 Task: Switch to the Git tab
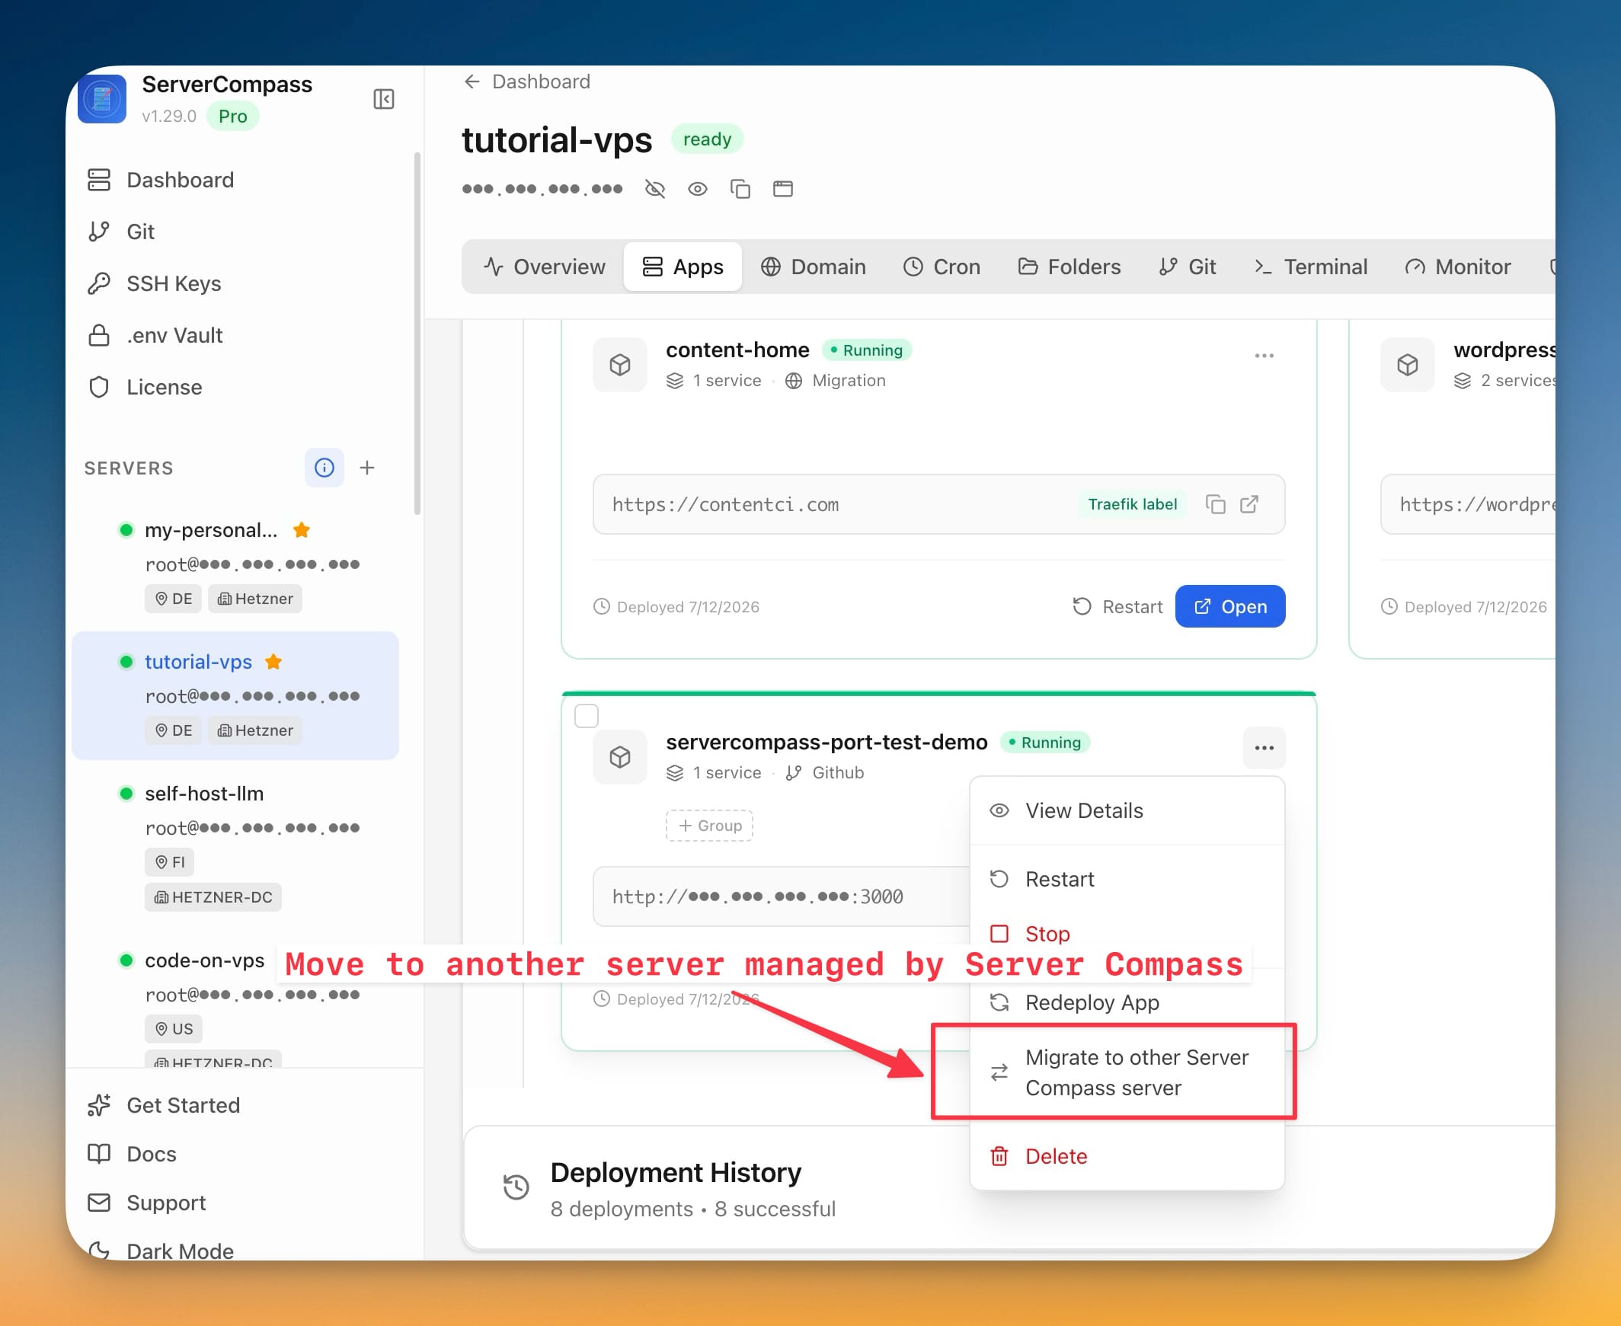tap(1186, 267)
